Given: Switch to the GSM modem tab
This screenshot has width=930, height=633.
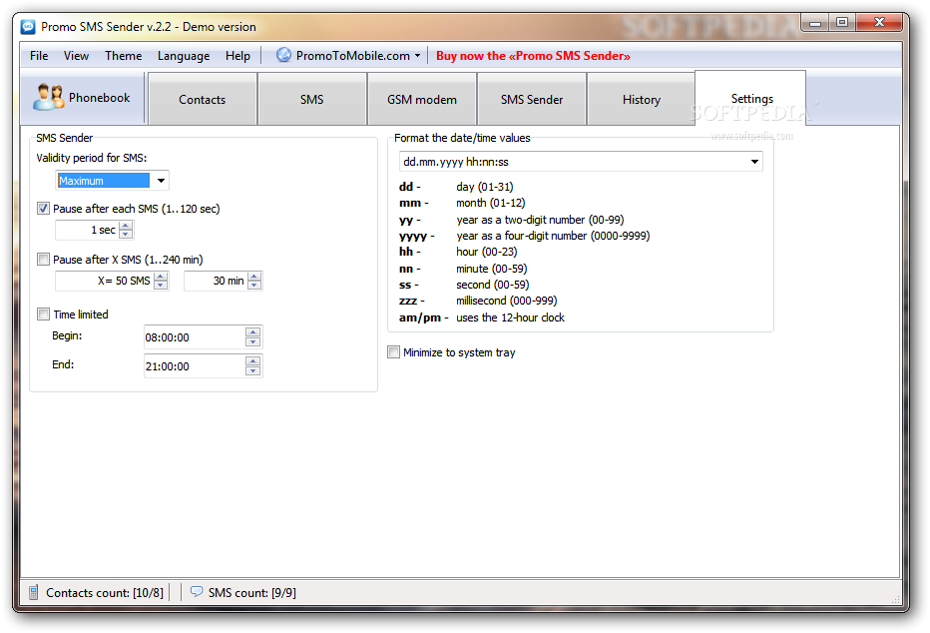Looking at the screenshot, I should 422,100.
